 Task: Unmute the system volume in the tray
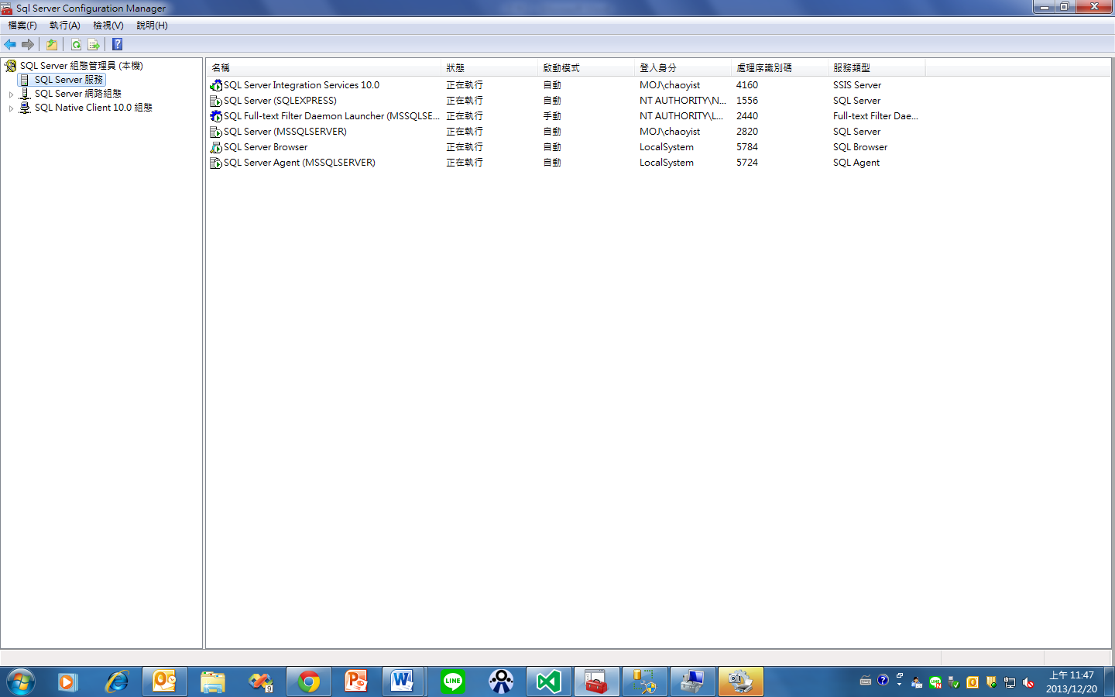(x=1029, y=682)
